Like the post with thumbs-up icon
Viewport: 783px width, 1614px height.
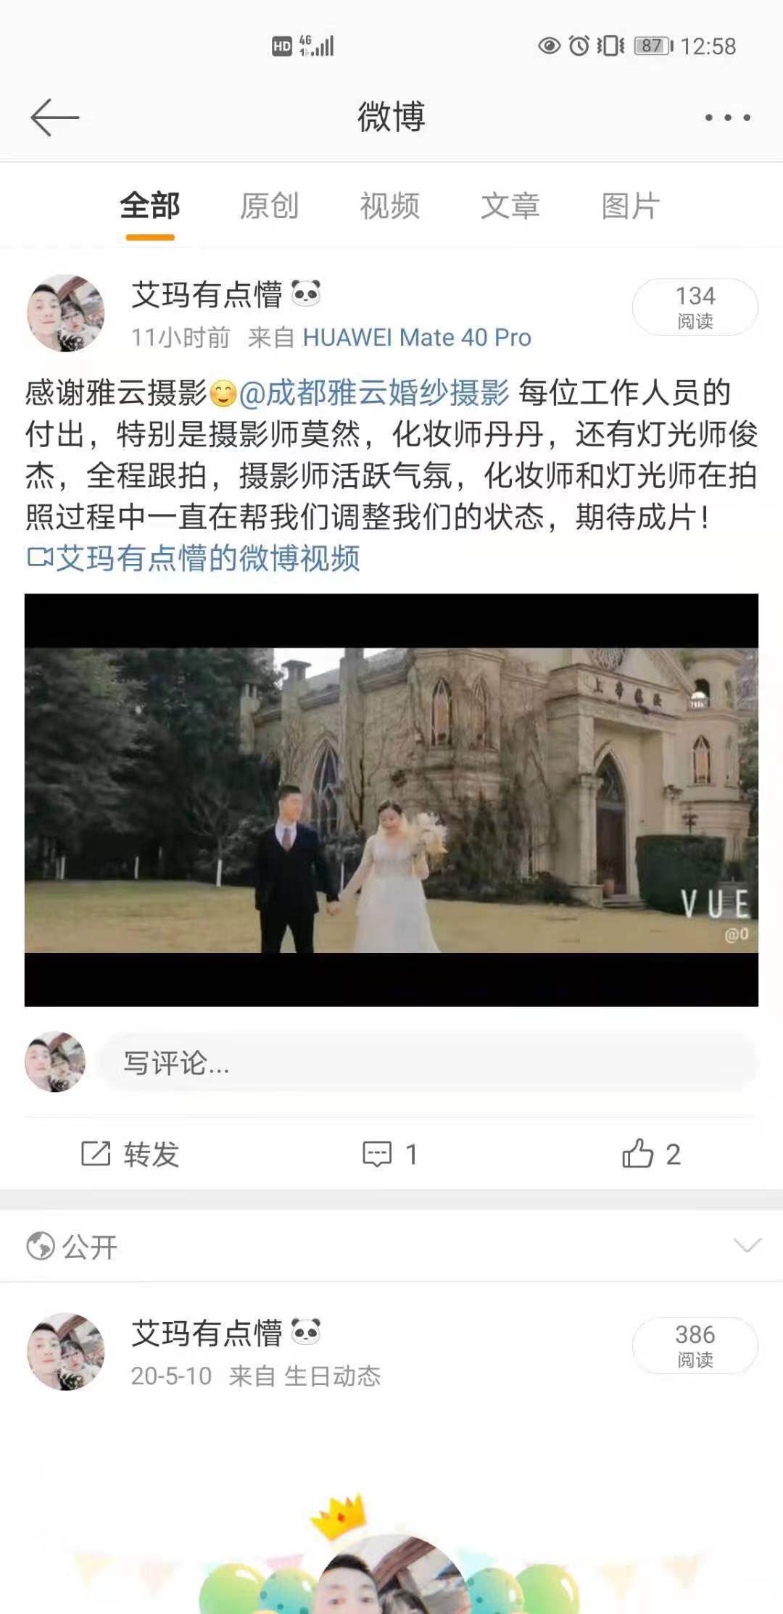coord(638,1153)
